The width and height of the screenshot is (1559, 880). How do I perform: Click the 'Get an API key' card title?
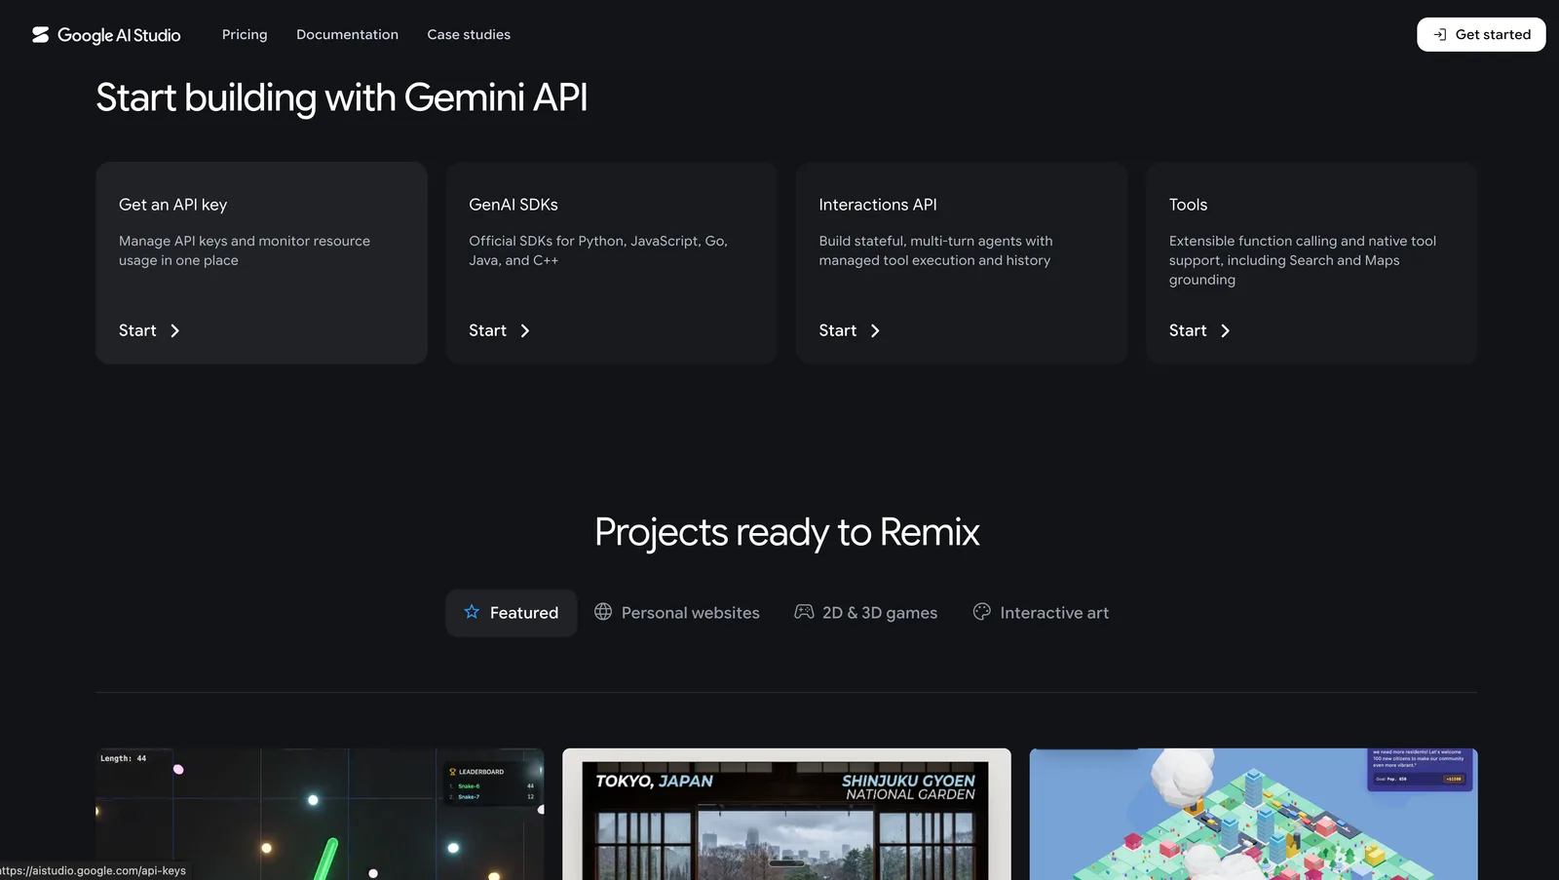(173, 205)
